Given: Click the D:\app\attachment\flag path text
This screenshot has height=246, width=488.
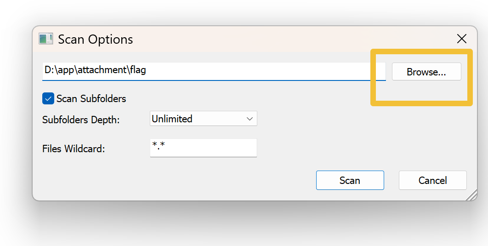Looking at the screenshot, I should click(x=96, y=70).
